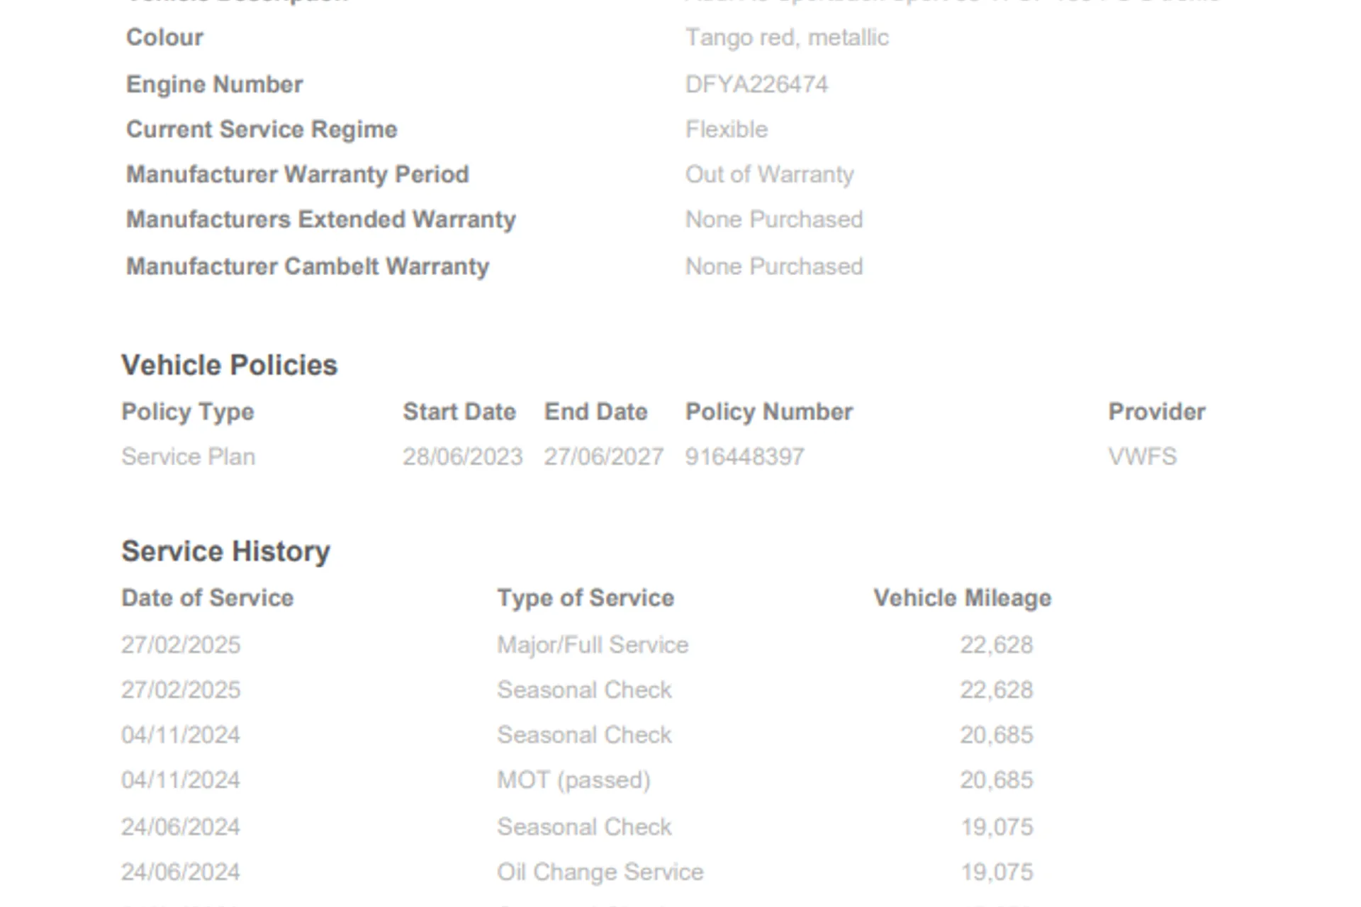The width and height of the screenshot is (1361, 907).
Task: Click the Out of Warranty value
Action: click(770, 175)
